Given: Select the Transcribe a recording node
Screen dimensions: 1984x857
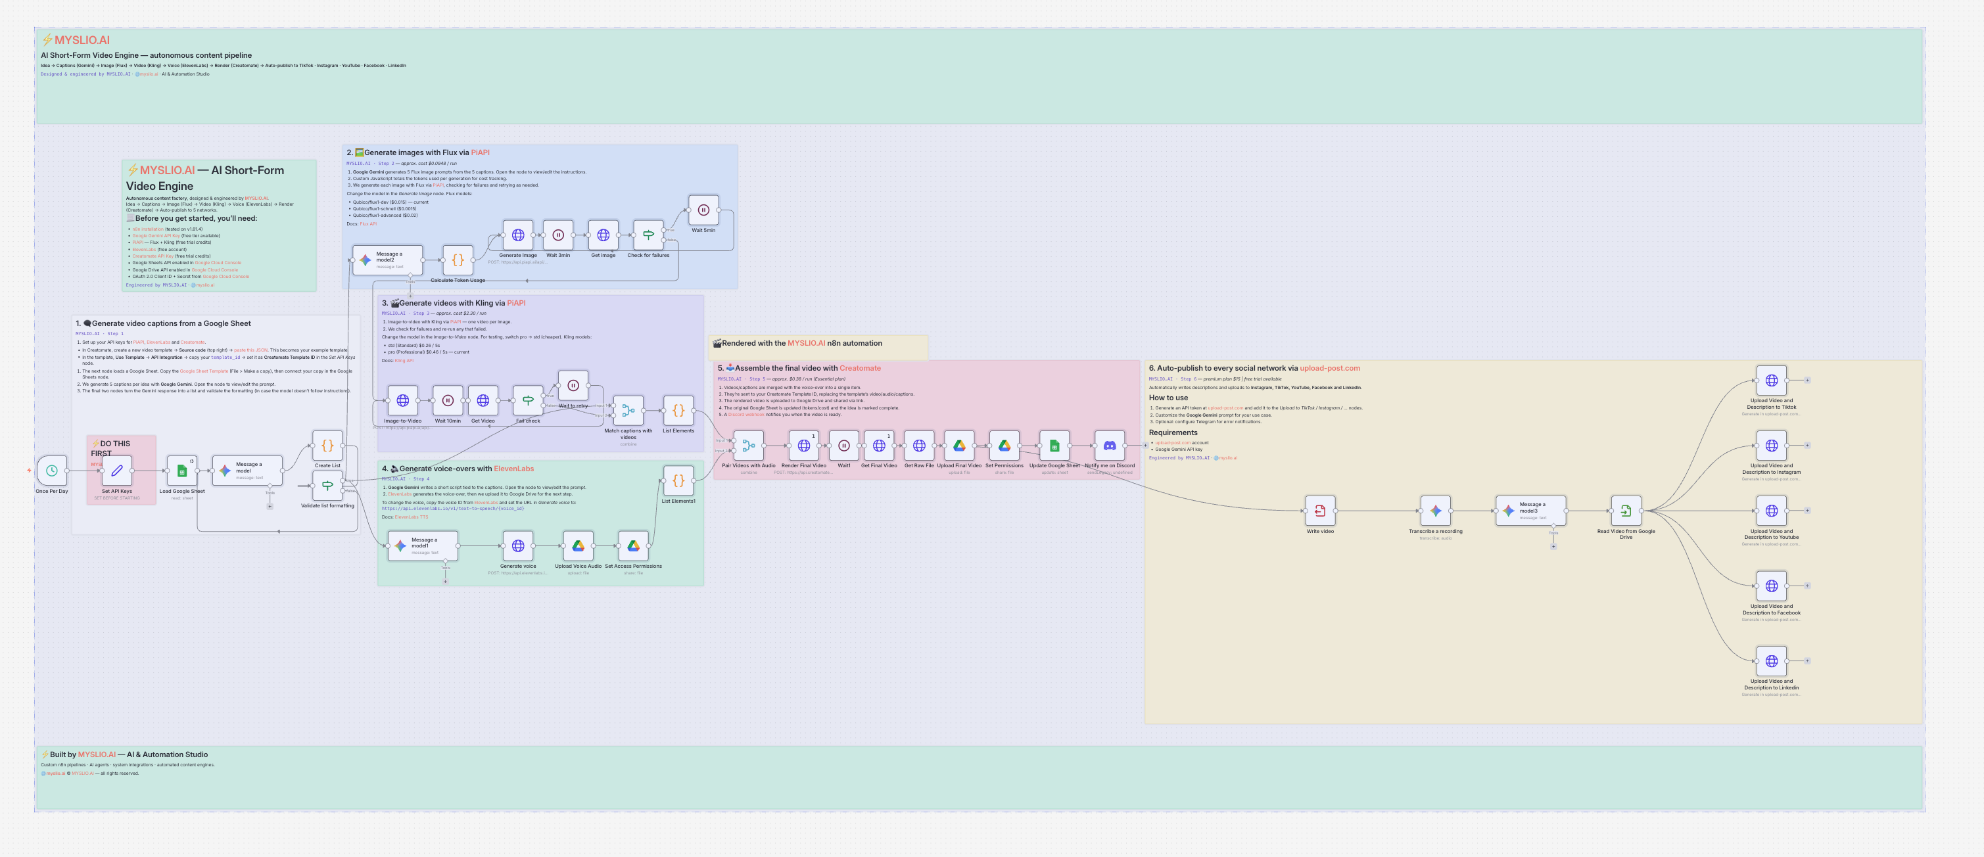Looking at the screenshot, I should pos(1436,511).
